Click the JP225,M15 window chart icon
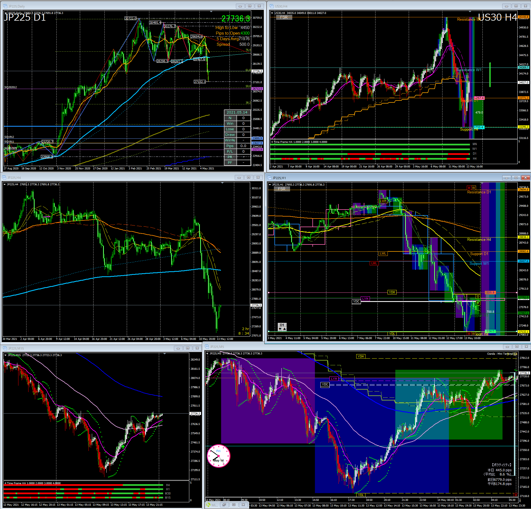531x509 pixels. [x=5, y=348]
